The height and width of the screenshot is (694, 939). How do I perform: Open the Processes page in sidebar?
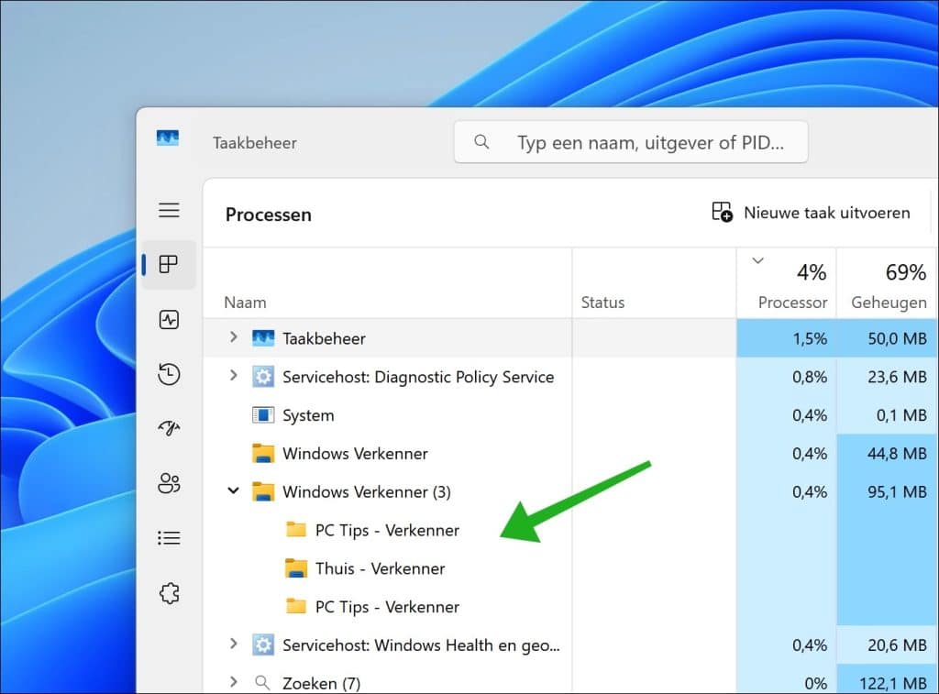[x=169, y=264]
